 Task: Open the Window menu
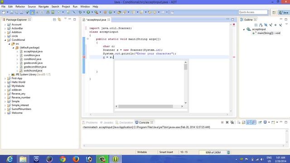click(85, 6)
